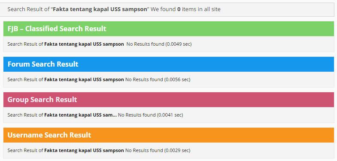Screen dimensions: 337x161
Task: Open the blue Forum Search Result heading
Action: point(169,64)
